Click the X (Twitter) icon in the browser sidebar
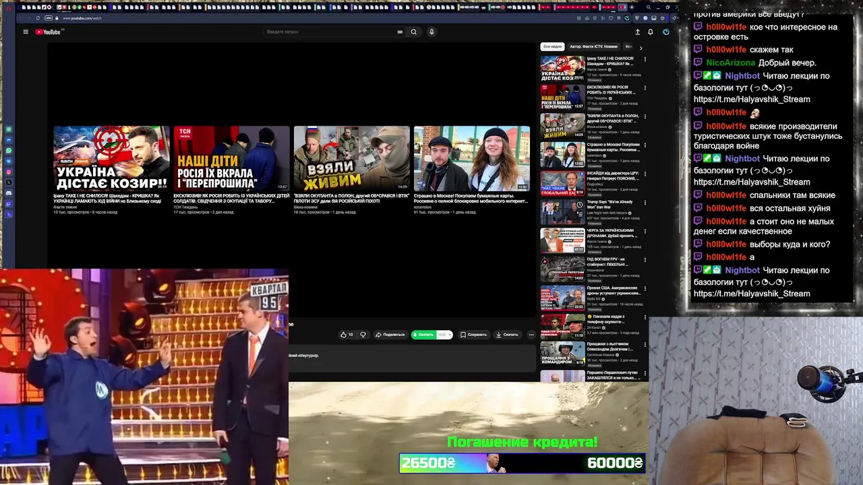The width and height of the screenshot is (863, 485). coord(9,183)
